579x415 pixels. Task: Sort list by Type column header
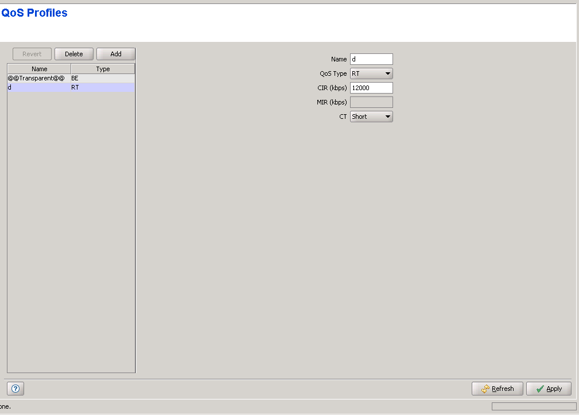point(103,69)
